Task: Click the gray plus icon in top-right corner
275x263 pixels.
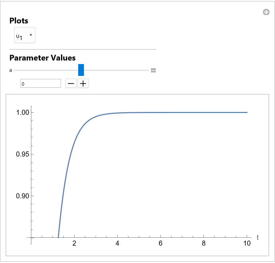Action: (x=266, y=12)
